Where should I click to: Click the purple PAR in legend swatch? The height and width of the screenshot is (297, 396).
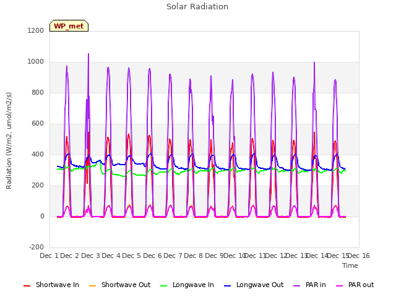(x=297, y=286)
